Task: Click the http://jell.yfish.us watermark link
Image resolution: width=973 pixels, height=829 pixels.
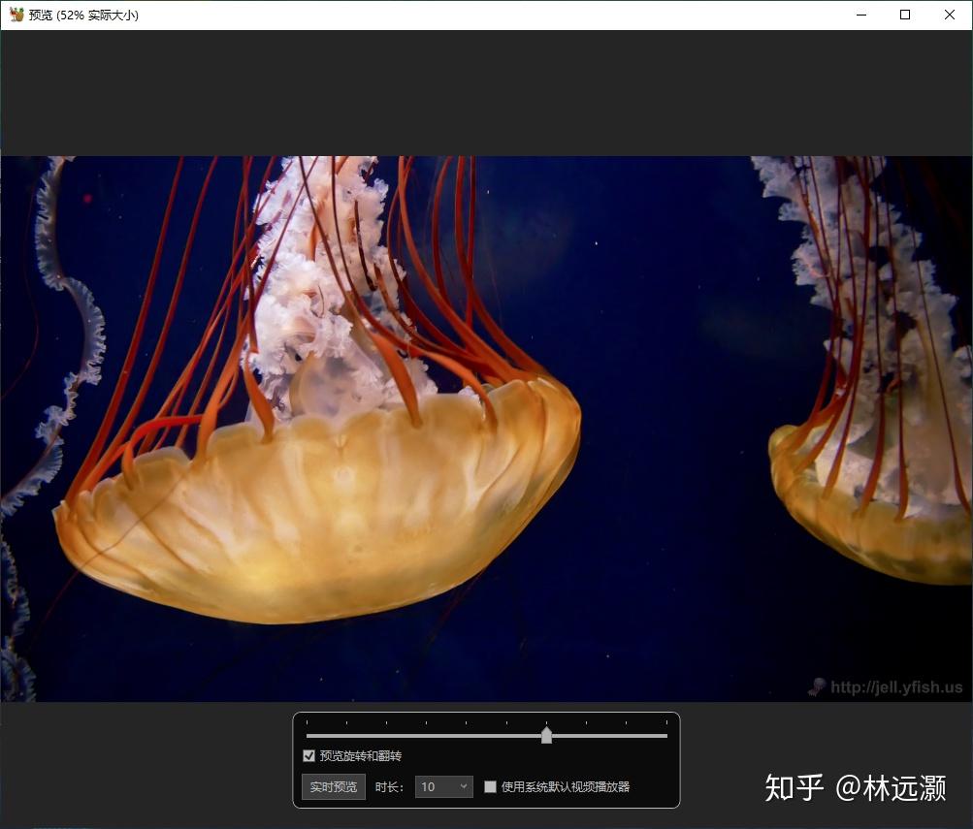Action: (x=896, y=687)
